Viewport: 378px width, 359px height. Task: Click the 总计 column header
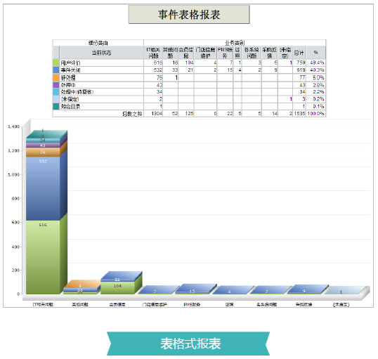coord(299,53)
